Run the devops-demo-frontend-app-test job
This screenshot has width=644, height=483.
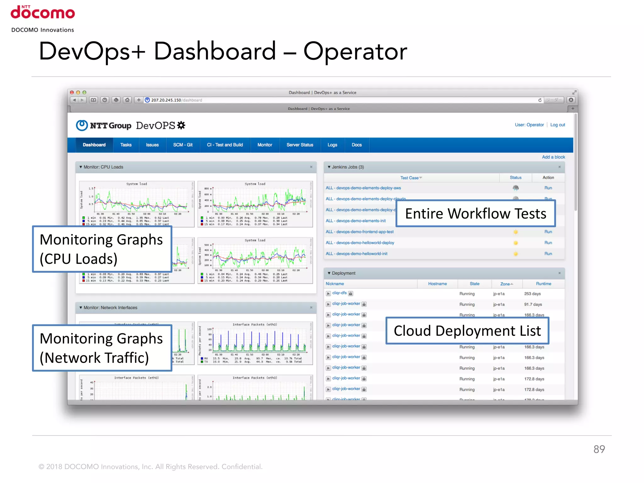point(548,232)
